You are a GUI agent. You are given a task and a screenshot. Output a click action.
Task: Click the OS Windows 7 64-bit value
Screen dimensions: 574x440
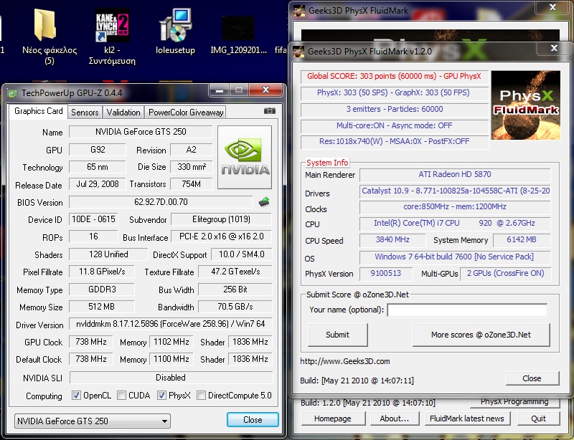click(455, 257)
